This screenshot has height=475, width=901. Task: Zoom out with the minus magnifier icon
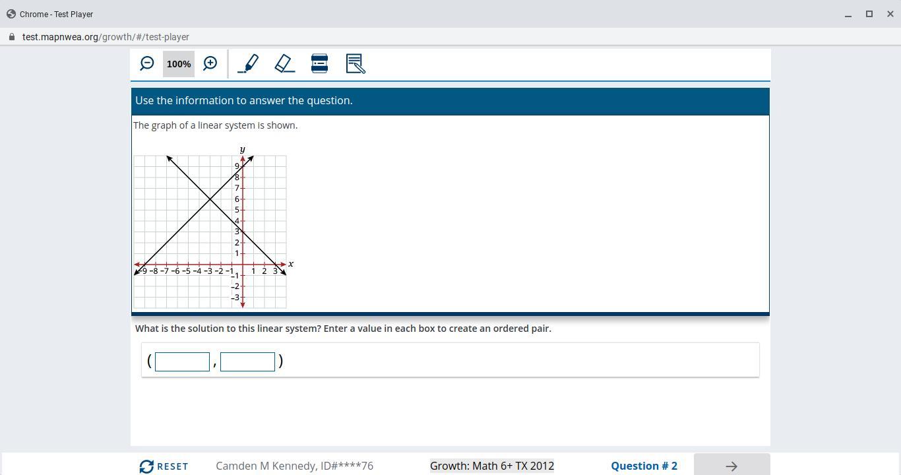click(x=147, y=63)
